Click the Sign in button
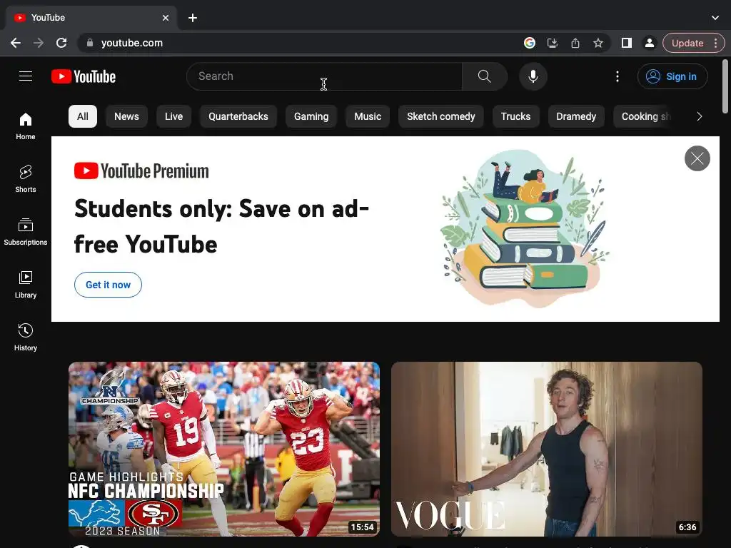The width and height of the screenshot is (731, 548). click(672, 76)
